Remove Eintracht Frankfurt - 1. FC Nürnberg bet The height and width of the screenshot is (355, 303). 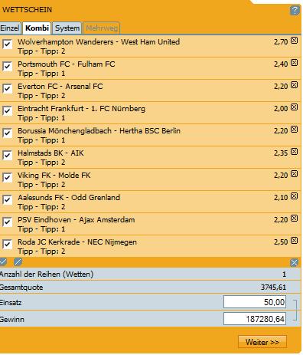tap(295, 107)
